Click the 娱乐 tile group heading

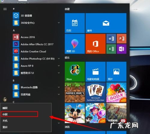point(67,58)
